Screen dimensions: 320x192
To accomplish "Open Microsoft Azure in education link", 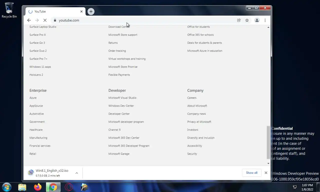I will coord(205,51).
